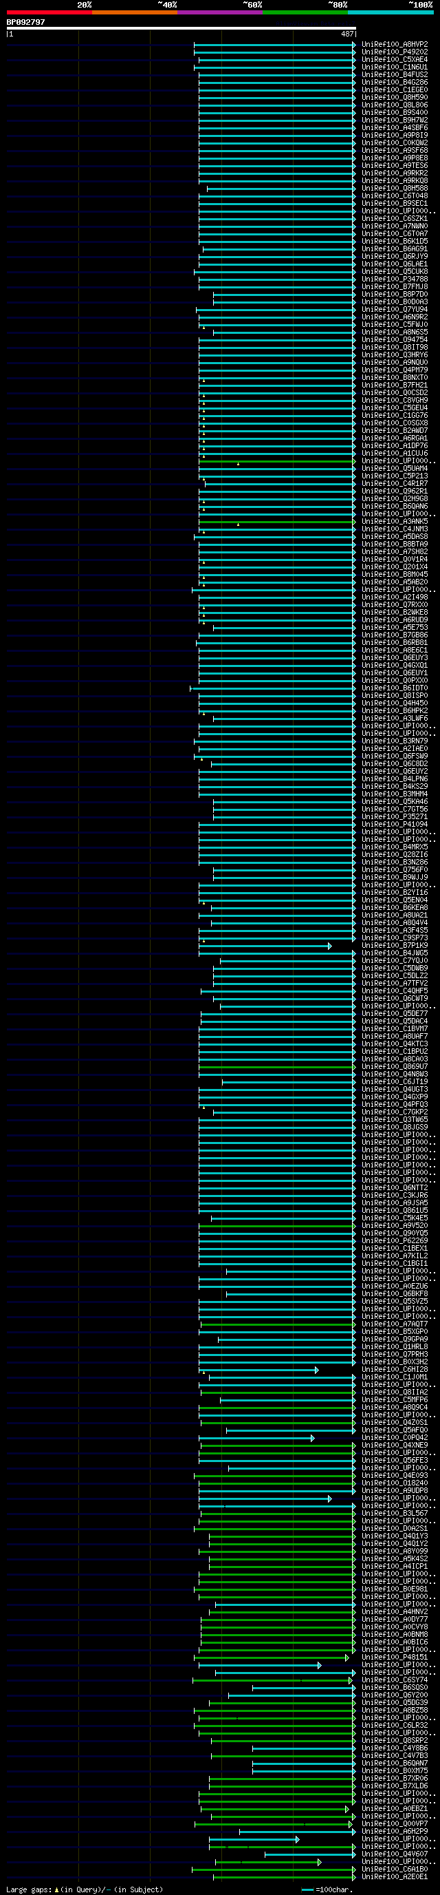Select the UniRef100_A9P8I9 label
The image size is (440, 1895).
point(395,136)
